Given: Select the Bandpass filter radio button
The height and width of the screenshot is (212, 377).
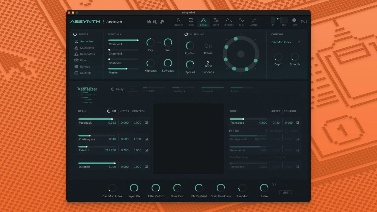Looking at the screenshot, I should [x=267, y=131].
